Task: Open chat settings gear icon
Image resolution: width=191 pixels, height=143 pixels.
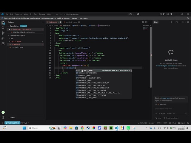Action: point(176,22)
